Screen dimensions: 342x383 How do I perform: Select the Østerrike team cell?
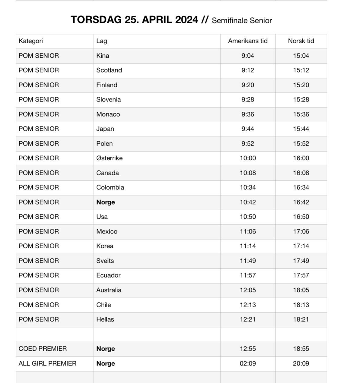pos(157,158)
